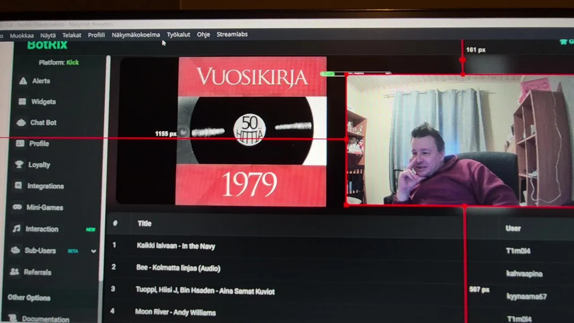The image size is (574, 323).
Task: Open the Referrals page
Action: pyautogui.click(x=37, y=272)
